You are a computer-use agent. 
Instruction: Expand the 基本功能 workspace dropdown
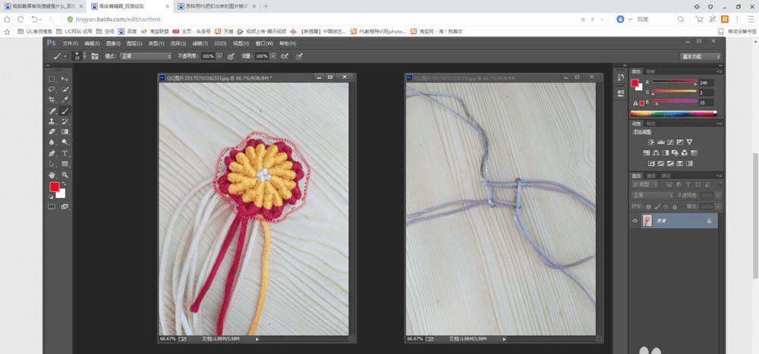[x=700, y=56]
